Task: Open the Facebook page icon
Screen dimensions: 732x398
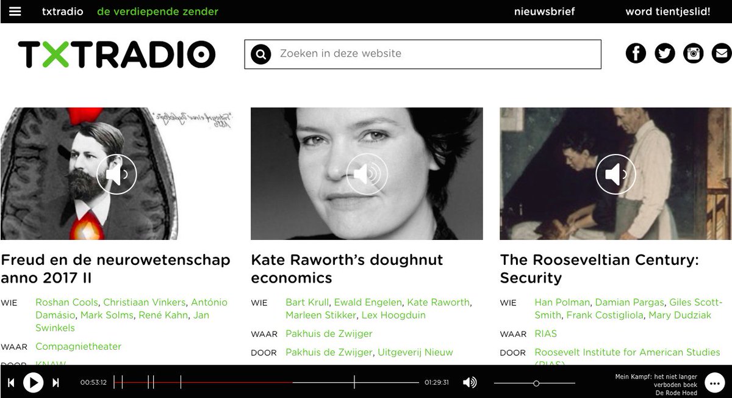Action: [636, 54]
